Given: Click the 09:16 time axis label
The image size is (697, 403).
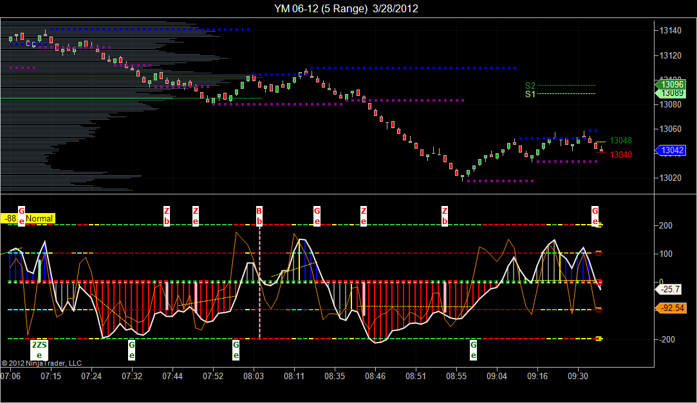Looking at the screenshot, I should [x=537, y=377].
